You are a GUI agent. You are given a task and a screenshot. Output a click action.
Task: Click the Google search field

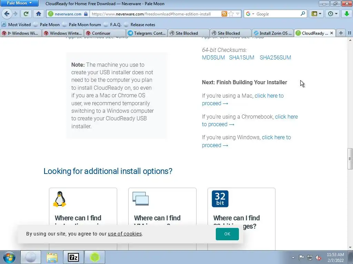[278, 14]
